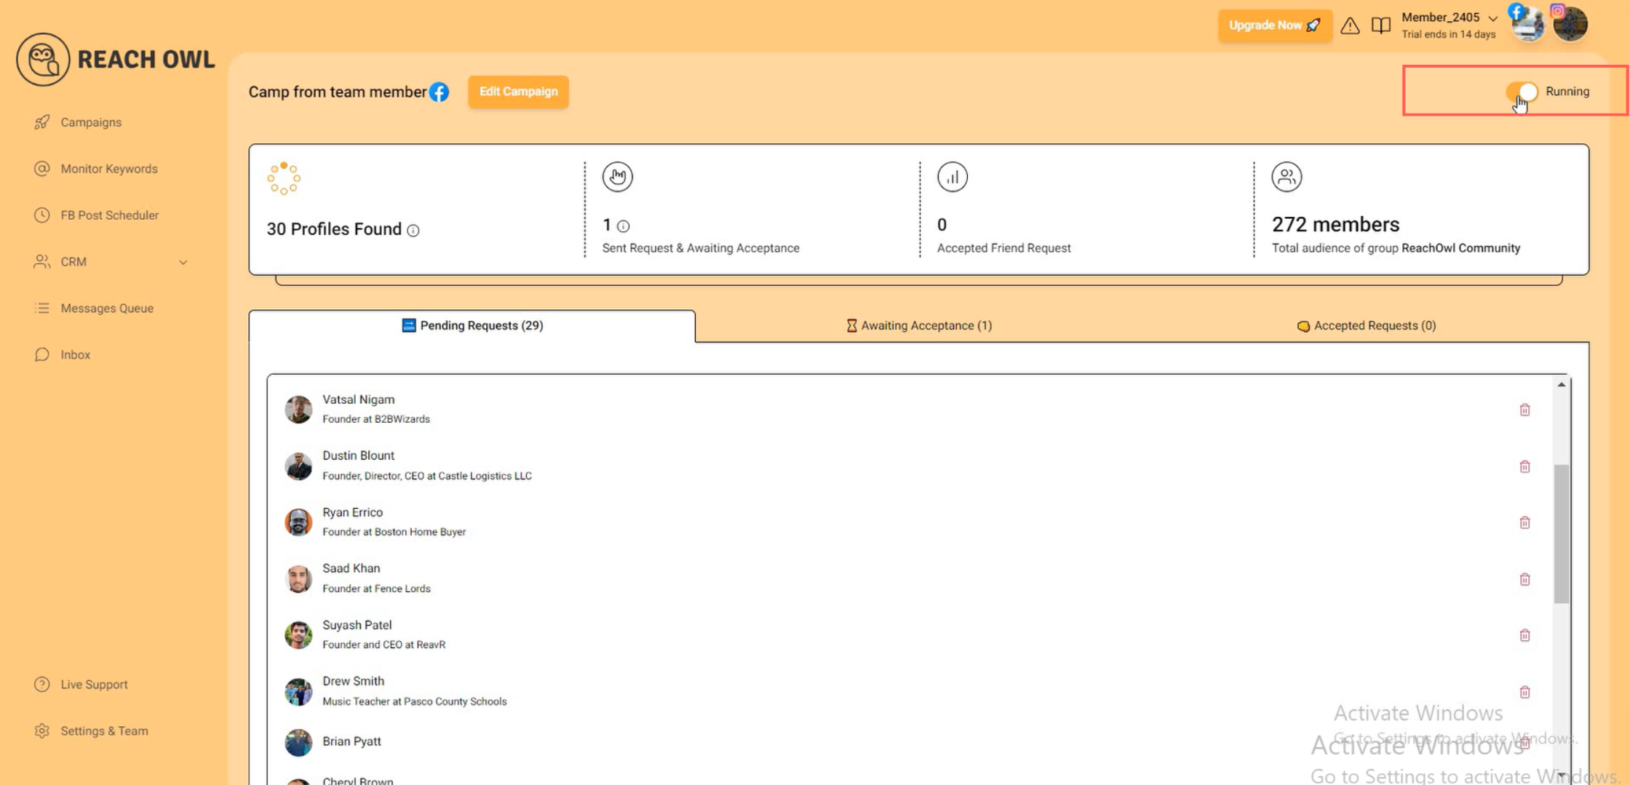Click the info icon next to sent request count
This screenshot has height=785, width=1630.
tap(623, 226)
